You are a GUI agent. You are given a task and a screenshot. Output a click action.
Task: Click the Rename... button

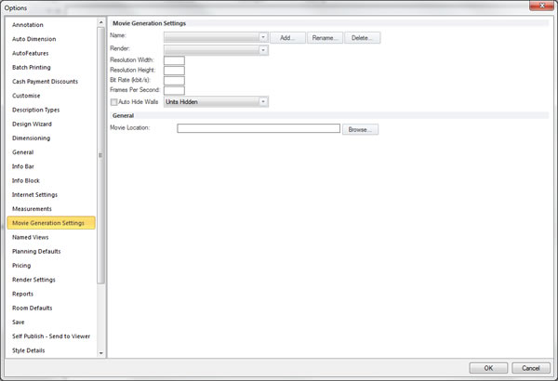[325, 38]
